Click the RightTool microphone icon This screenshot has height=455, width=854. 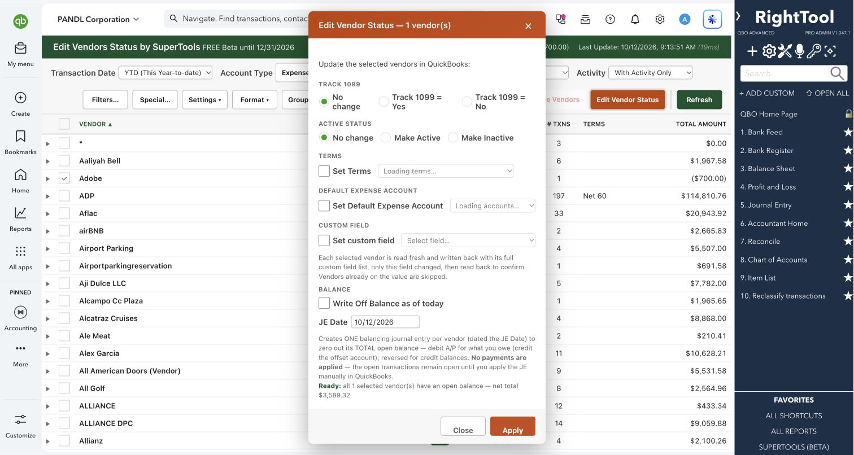(x=799, y=52)
